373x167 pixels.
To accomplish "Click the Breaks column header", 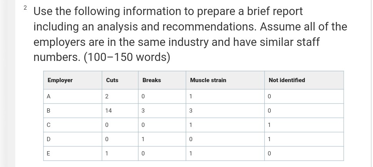I will tap(151, 80).
